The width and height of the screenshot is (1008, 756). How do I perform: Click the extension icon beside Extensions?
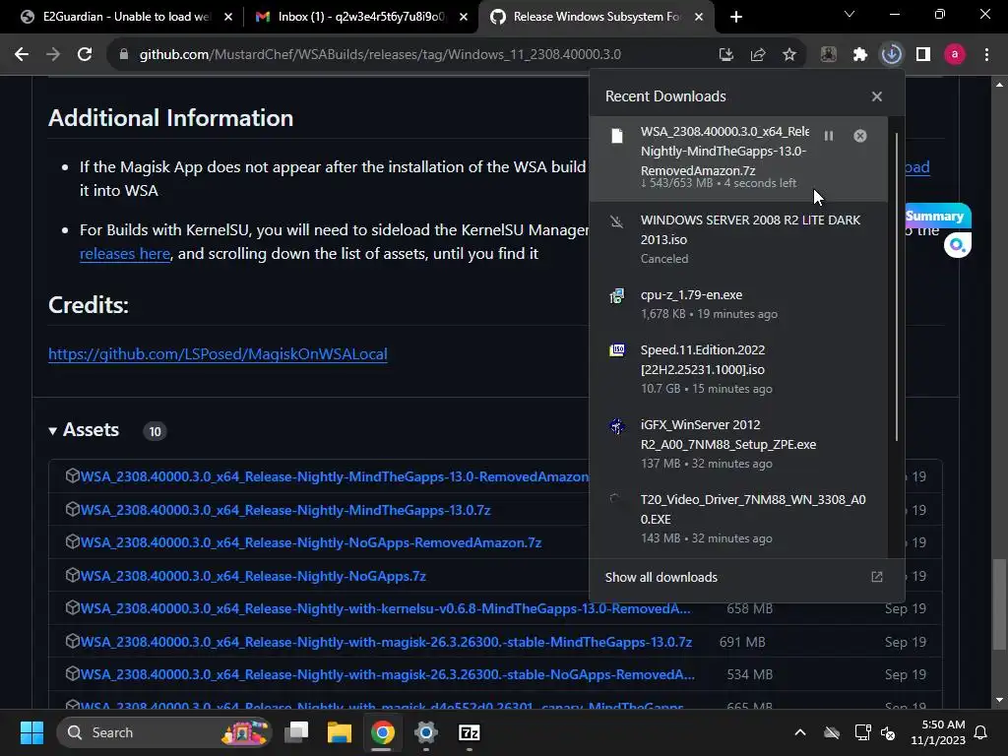[829, 54]
